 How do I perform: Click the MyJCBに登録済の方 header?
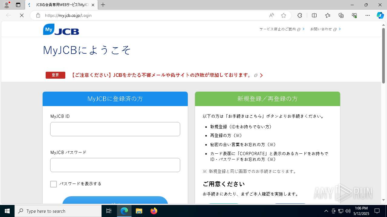coord(115,99)
